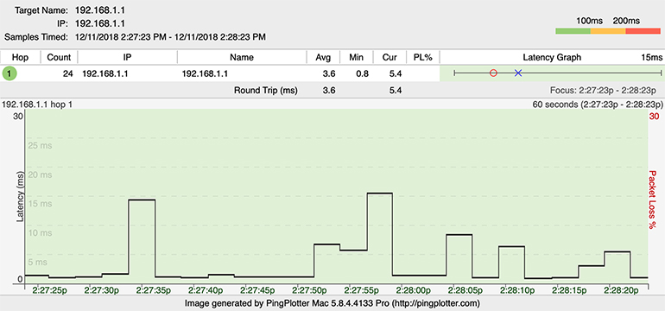This screenshot has height=311, width=665.
Task: Click the 2:28:10p time axis tick
Action: point(517,290)
